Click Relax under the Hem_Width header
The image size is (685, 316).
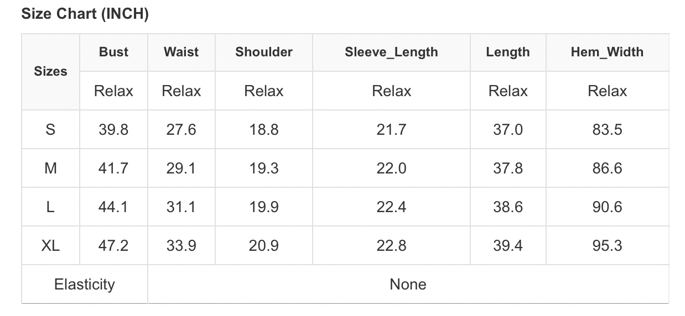607,91
